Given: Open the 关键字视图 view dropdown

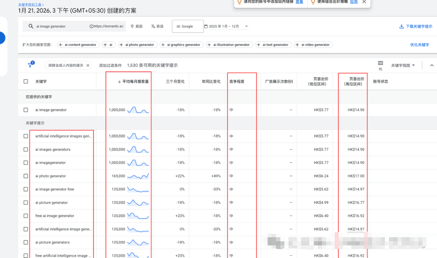Looking at the screenshot, I should [403, 65].
